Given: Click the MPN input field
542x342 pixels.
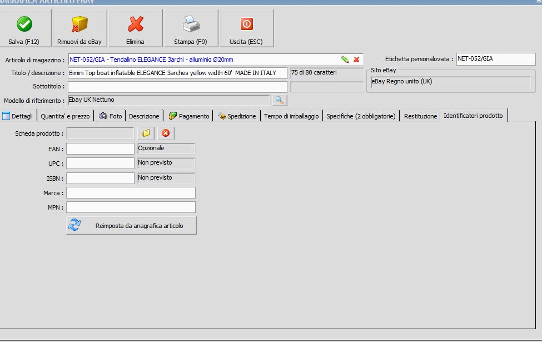Looking at the screenshot, I should [131, 207].
